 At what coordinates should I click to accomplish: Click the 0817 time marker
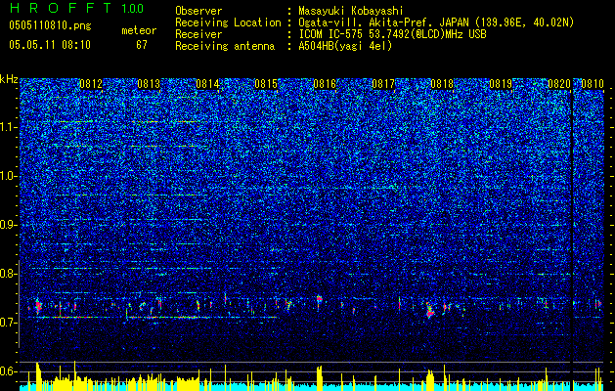coord(383,84)
